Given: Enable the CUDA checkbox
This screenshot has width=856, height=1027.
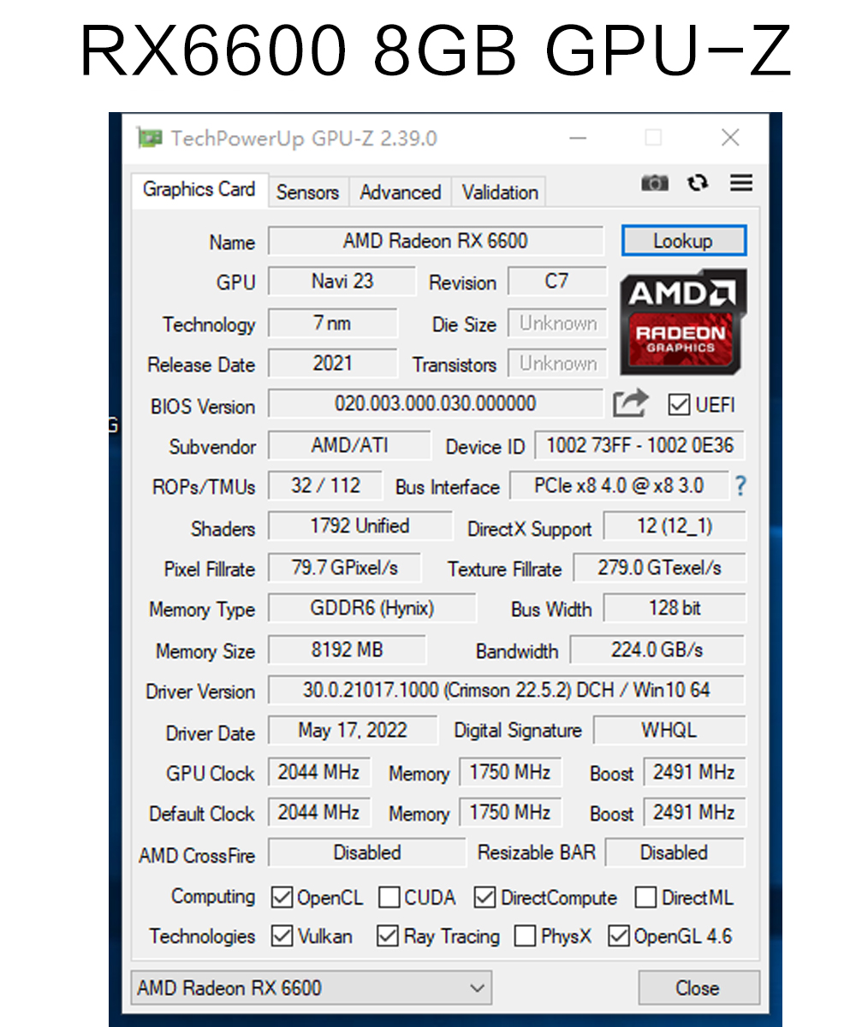Looking at the screenshot, I should (x=389, y=897).
